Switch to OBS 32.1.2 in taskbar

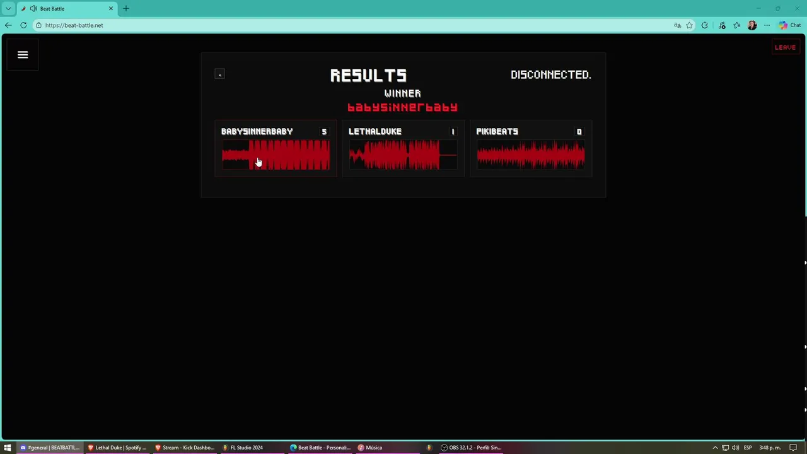[x=472, y=448]
